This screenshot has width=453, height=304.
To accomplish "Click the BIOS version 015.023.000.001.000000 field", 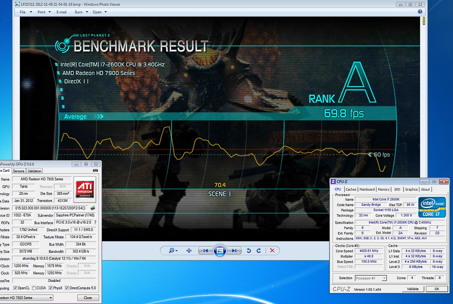I will coord(50,208).
